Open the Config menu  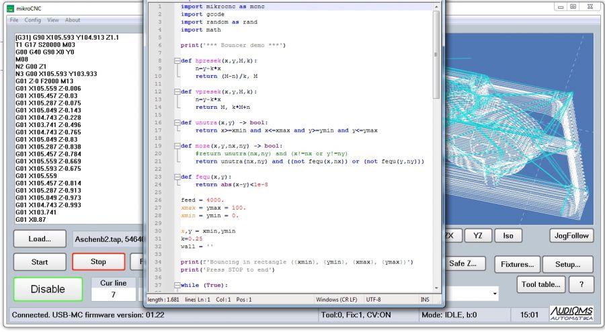click(32, 20)
